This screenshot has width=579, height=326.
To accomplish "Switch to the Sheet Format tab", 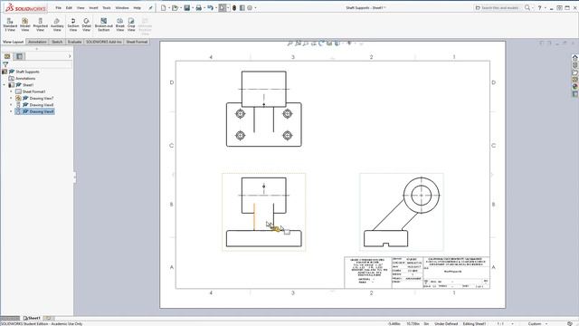I will tap(137, 42).
